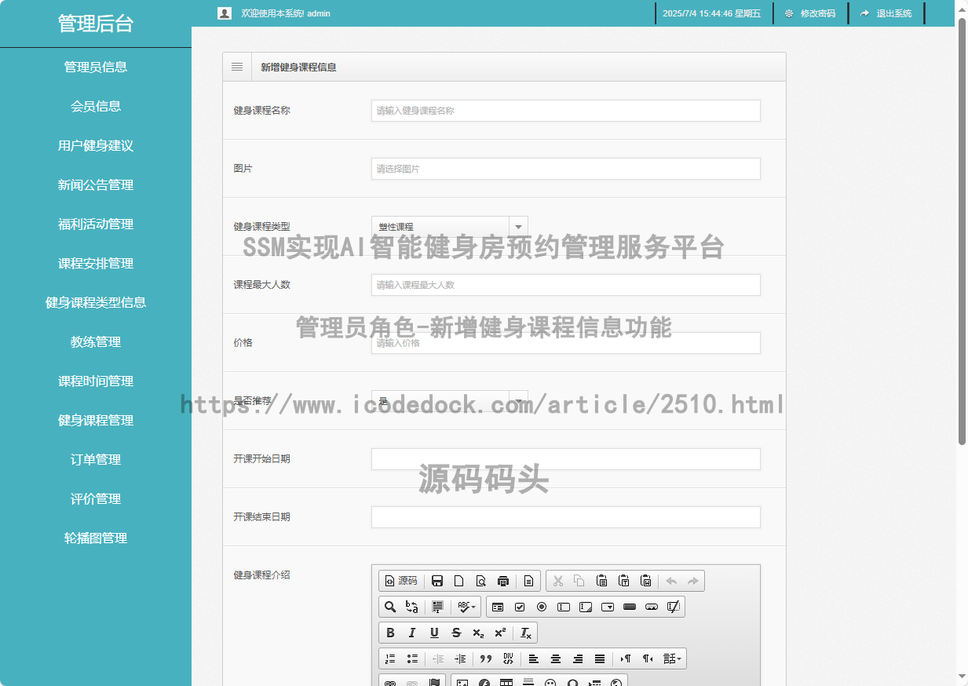Open 课程安排管理 in the sidebar
968x686 pixels.
[x=96, y=263]
